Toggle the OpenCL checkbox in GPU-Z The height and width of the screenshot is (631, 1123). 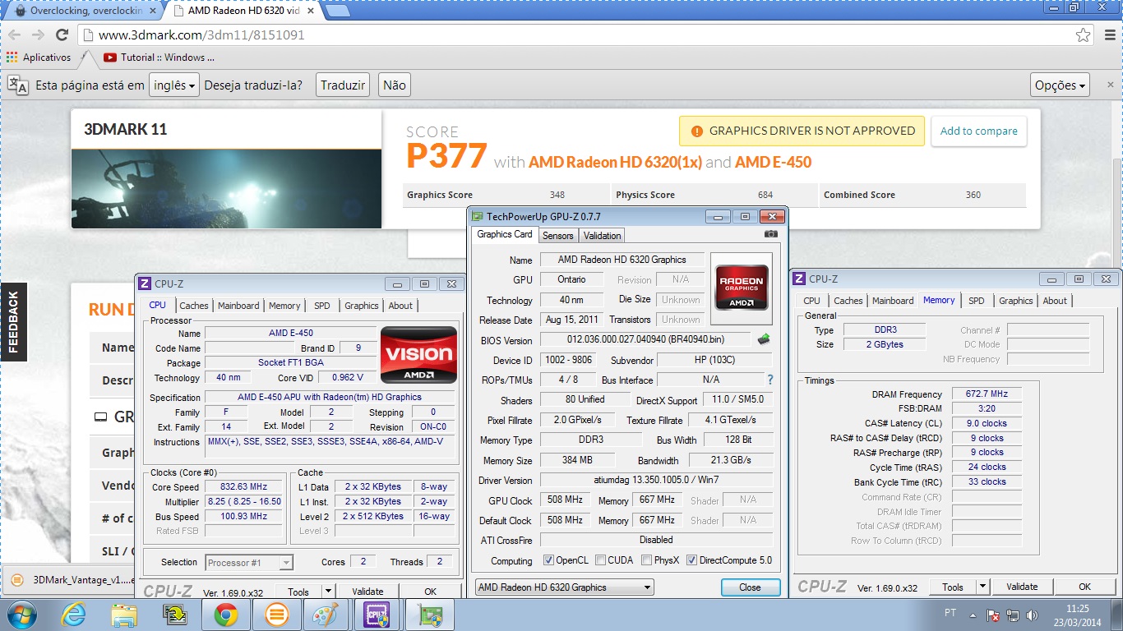tap(548, 560)
